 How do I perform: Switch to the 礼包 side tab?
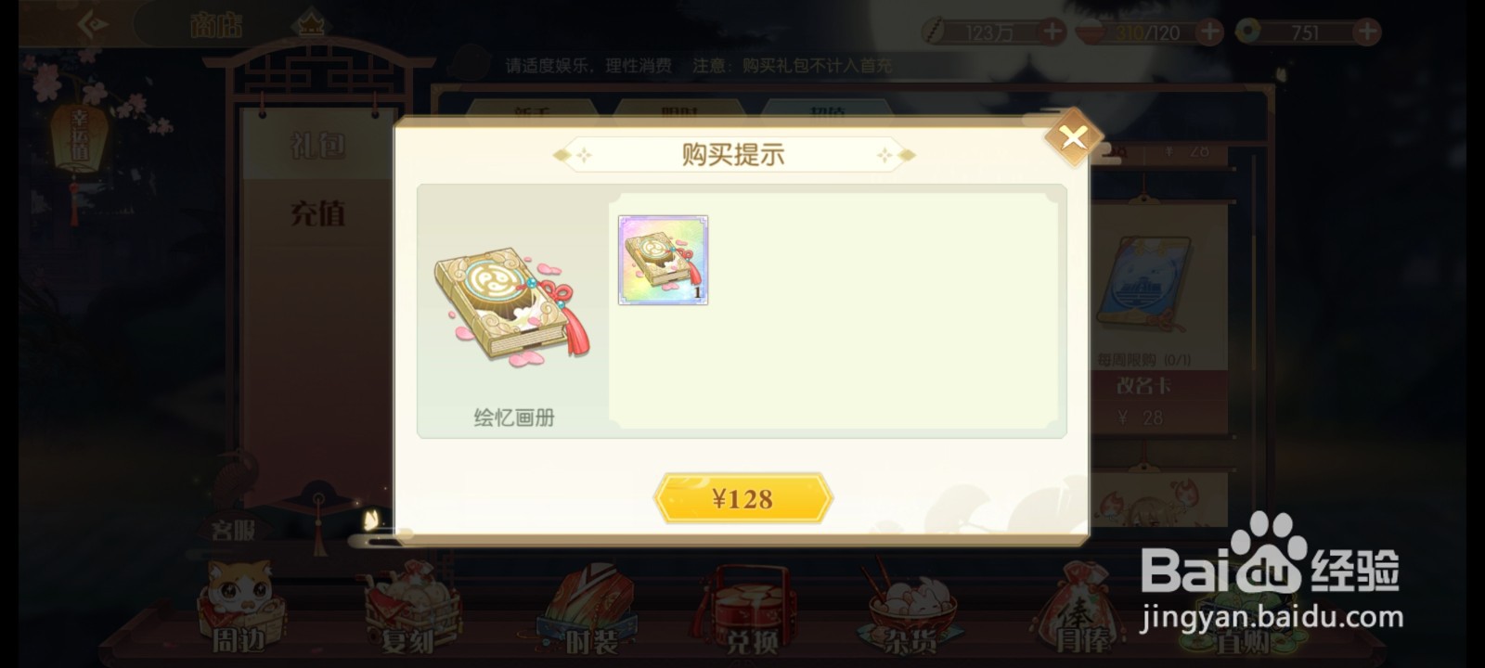point(317,146)
